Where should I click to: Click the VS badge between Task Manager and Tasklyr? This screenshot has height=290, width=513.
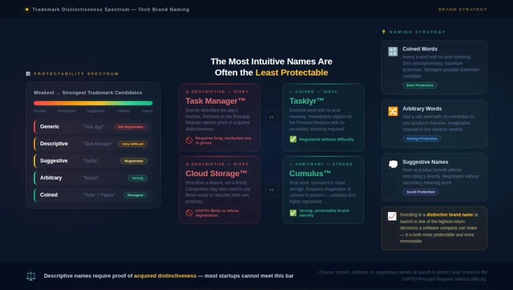pyautogui.click(x=271, y=117)
